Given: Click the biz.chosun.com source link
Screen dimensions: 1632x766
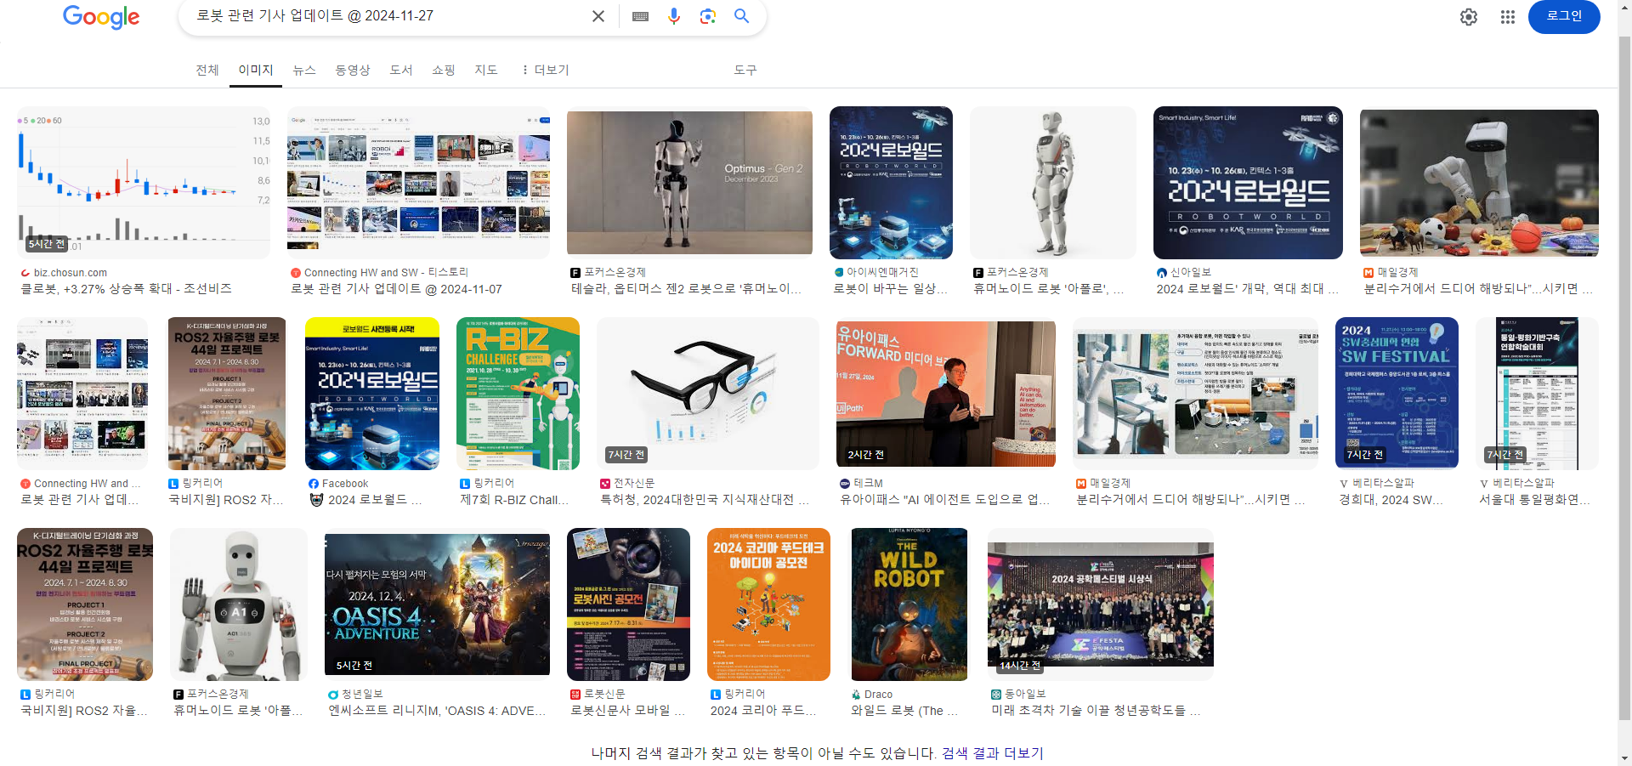Looking at the screenshot, I should click(71, 273).
